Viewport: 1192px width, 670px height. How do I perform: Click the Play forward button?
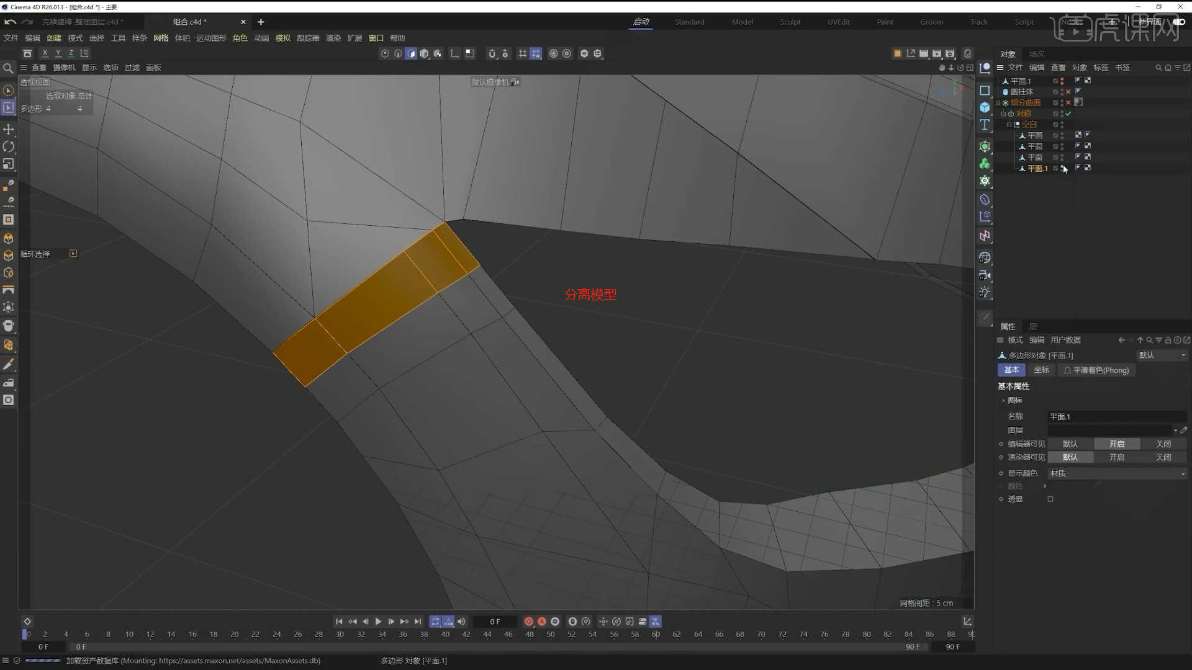click(378, 622)
